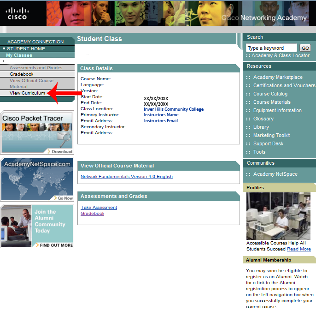Click the Profiles classroom photo thumbnail
The height and width of the screenshot is (316, 316).
(278, 216)
